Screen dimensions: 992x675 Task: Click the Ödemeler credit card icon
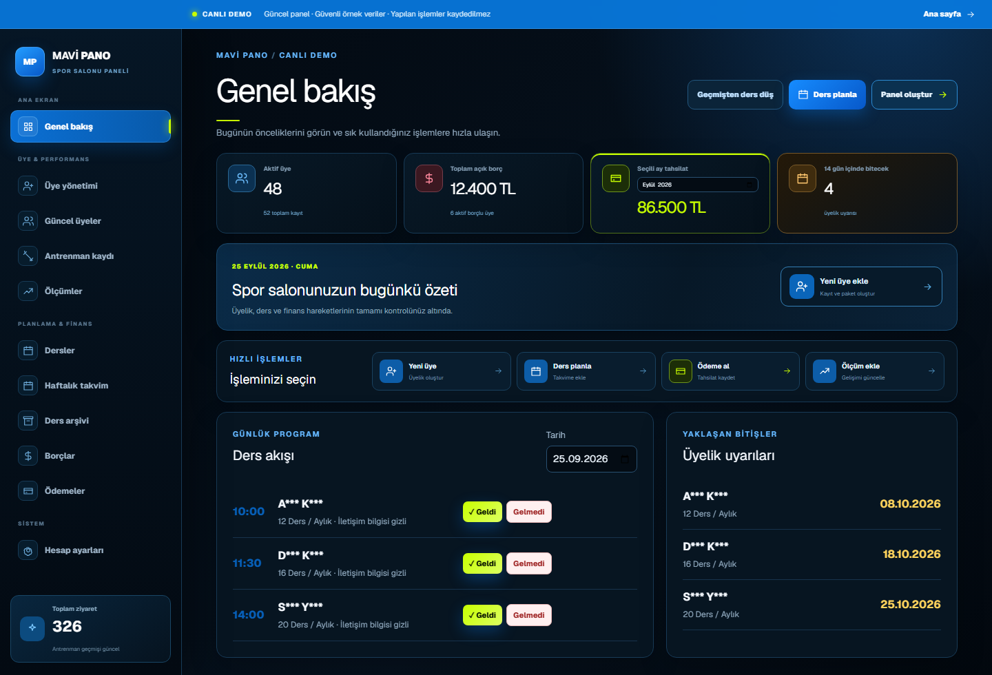[x=28, y=491]
